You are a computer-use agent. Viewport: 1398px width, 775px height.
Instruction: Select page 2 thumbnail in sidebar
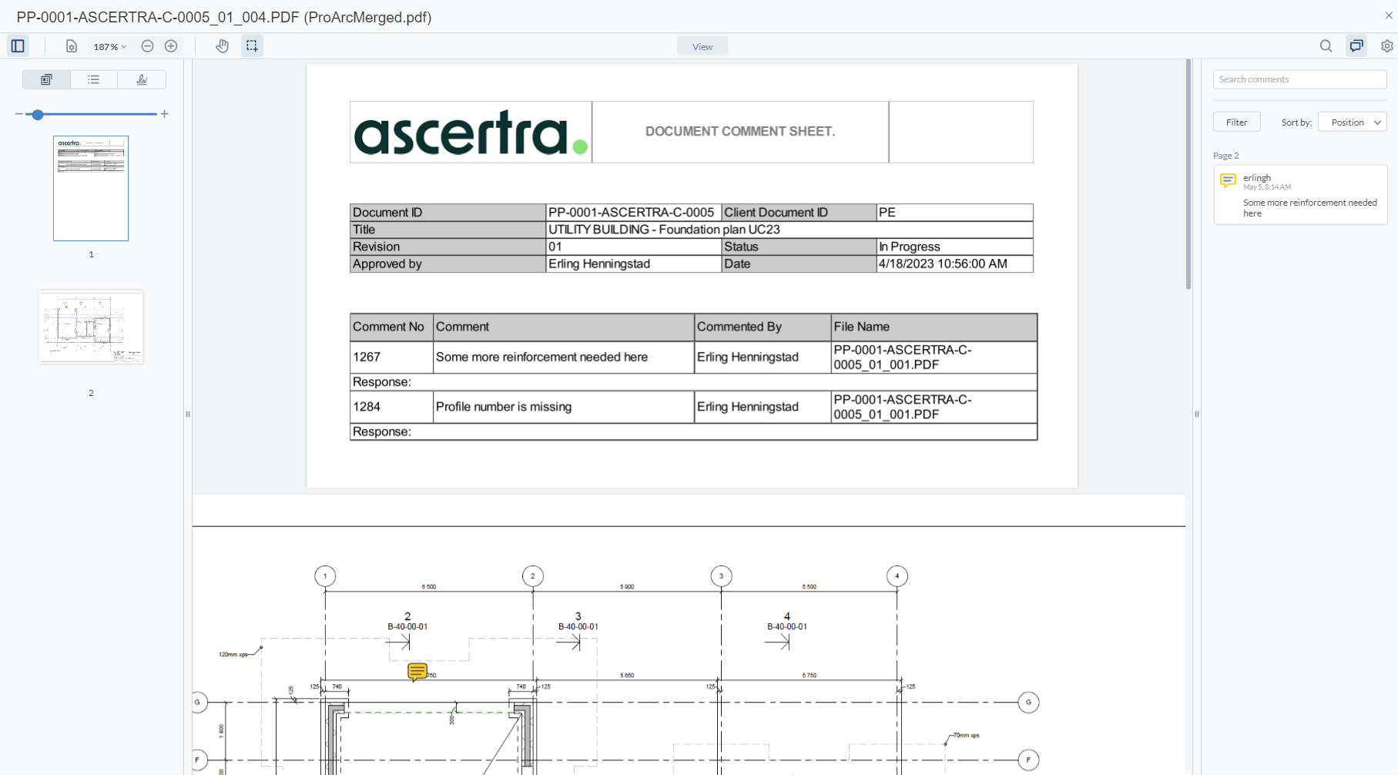click(90, 327)
